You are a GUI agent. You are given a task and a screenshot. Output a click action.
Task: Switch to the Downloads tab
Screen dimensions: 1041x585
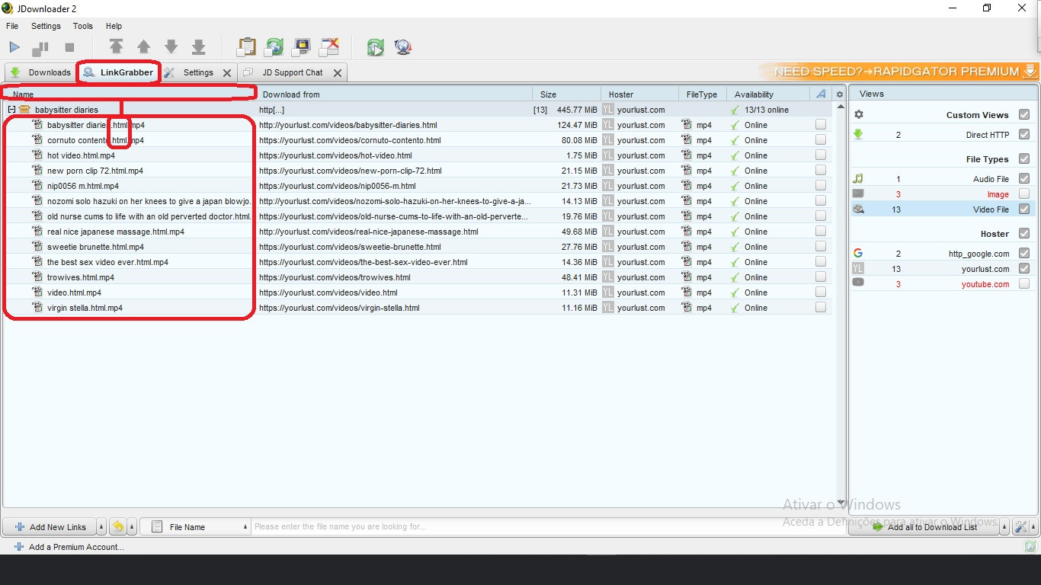40,72
